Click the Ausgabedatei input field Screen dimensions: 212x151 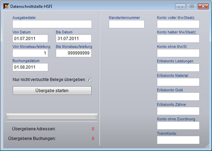coord(52,24)
